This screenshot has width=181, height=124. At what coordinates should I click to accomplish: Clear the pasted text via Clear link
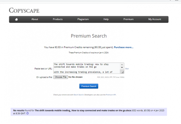pyautogui.click(x=127, y=69)
